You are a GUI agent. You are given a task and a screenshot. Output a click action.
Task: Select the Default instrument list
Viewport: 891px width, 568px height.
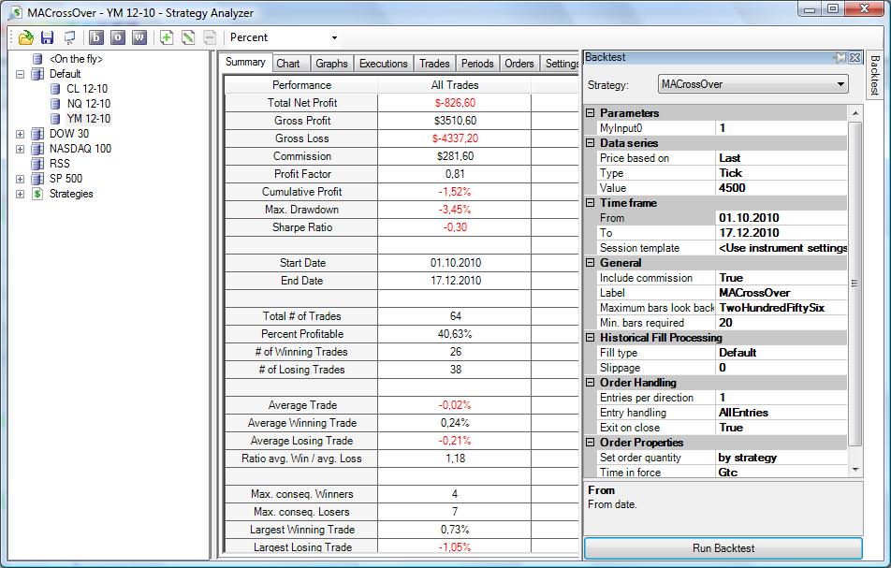65,74
